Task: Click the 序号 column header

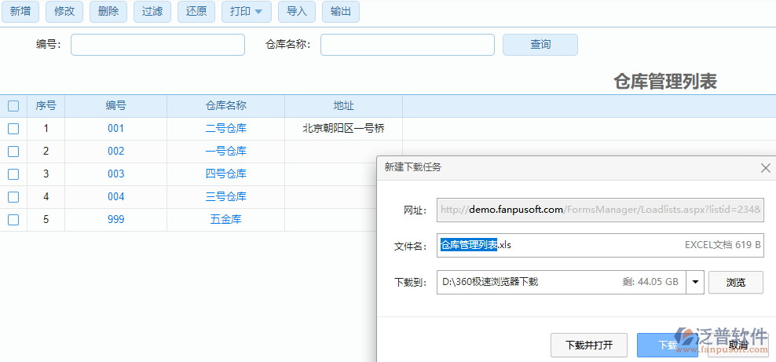Action: point(46,106)
